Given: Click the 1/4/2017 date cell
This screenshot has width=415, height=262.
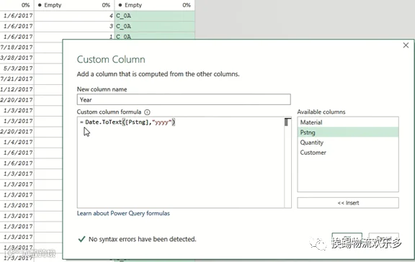Looking at the screenshot, I should point(17,143).
